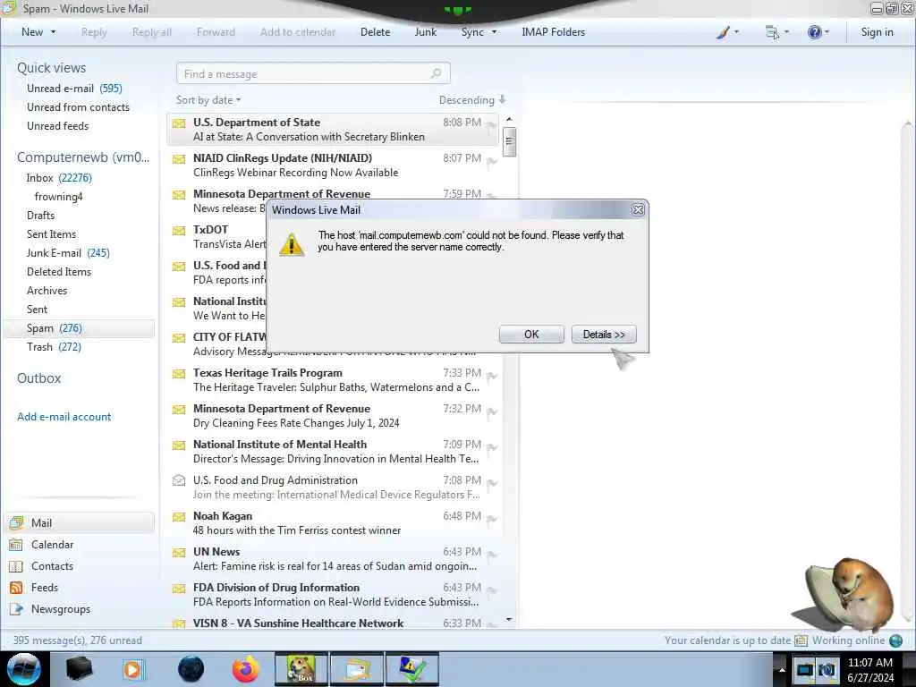The width and height of the screenshot is (916, 687).
Task: Open the Archives folder
Action: 47,291
